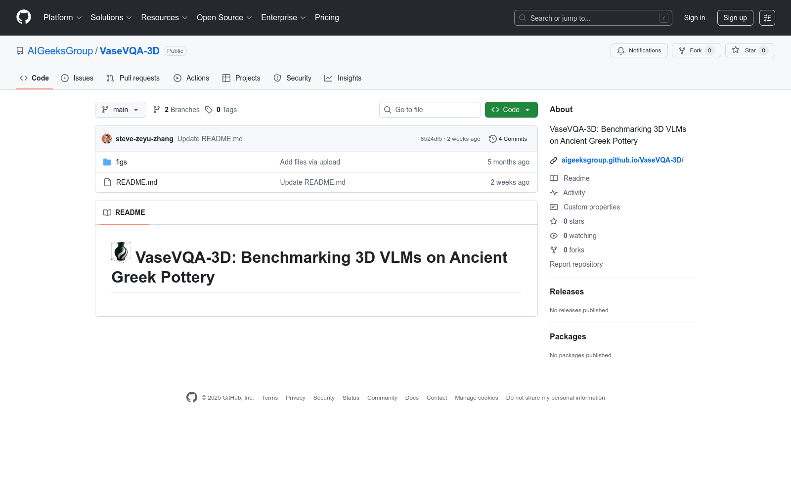Open the Packages heading link
791x494 pixels.
[x=568, y=336]
